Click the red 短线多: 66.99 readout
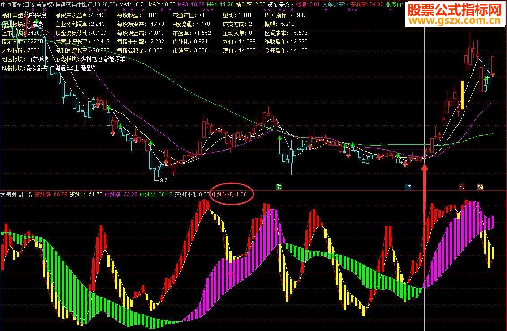The width and height of the screenshot is (507, 331). (x=51, y=195)
